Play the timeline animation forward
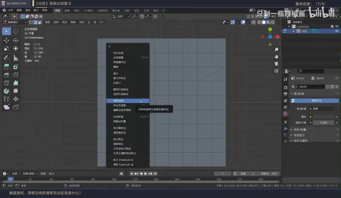This screenshot has width=341, height=198. 146,173
